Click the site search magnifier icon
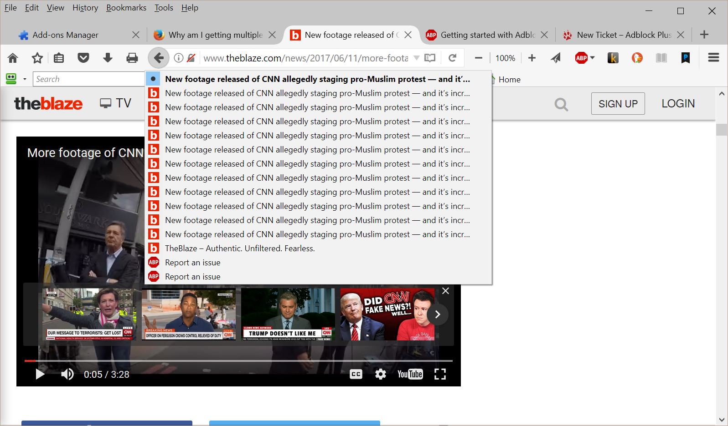Image resolution: width=728 pixels, height=426 pixels. pyautogui.click(x=561, y=104)
